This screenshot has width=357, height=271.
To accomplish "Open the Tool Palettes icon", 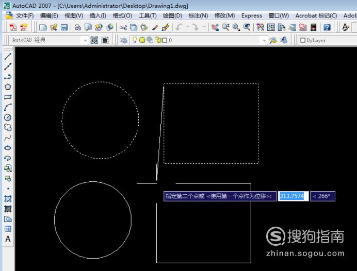I will 281,27.
